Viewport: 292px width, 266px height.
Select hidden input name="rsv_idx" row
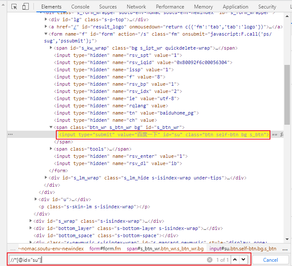118,92
